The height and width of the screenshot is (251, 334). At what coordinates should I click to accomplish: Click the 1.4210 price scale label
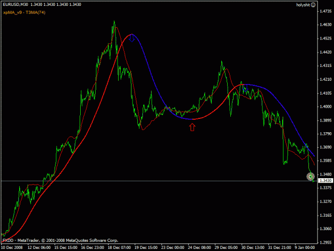325,80
